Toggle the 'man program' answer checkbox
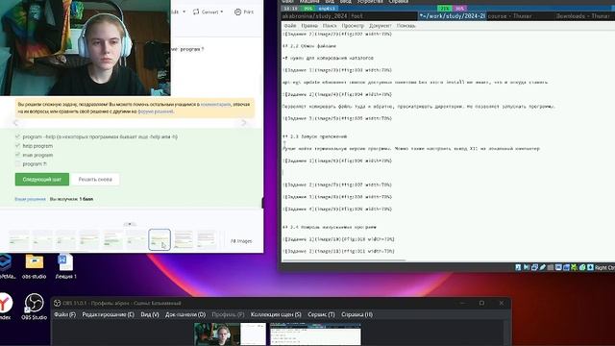 click(17, 155)
